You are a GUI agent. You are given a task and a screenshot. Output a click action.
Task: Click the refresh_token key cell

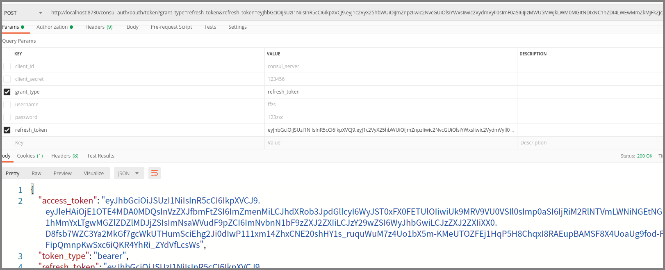point(139,130)
